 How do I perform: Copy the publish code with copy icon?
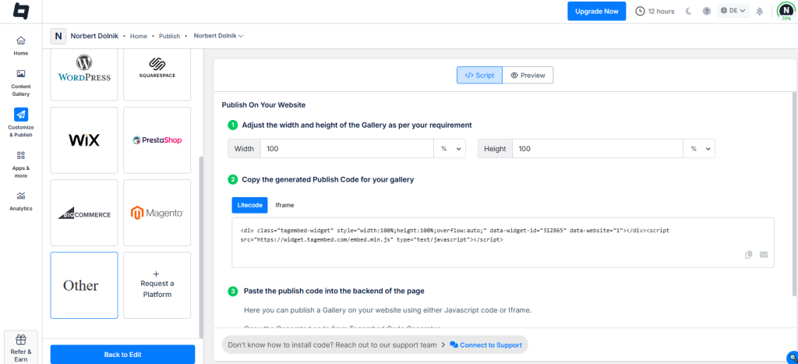coord(748,255)
